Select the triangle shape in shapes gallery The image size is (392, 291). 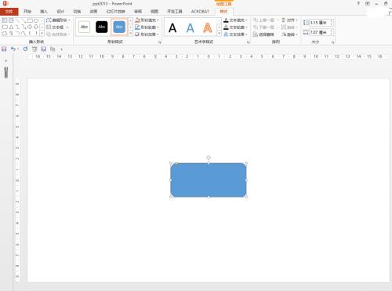pyautogui.click(x=11, y=27)
